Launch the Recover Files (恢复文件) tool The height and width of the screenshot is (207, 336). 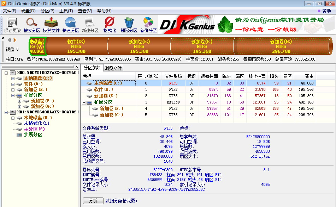pyautogui.click(x=51, y=25)
